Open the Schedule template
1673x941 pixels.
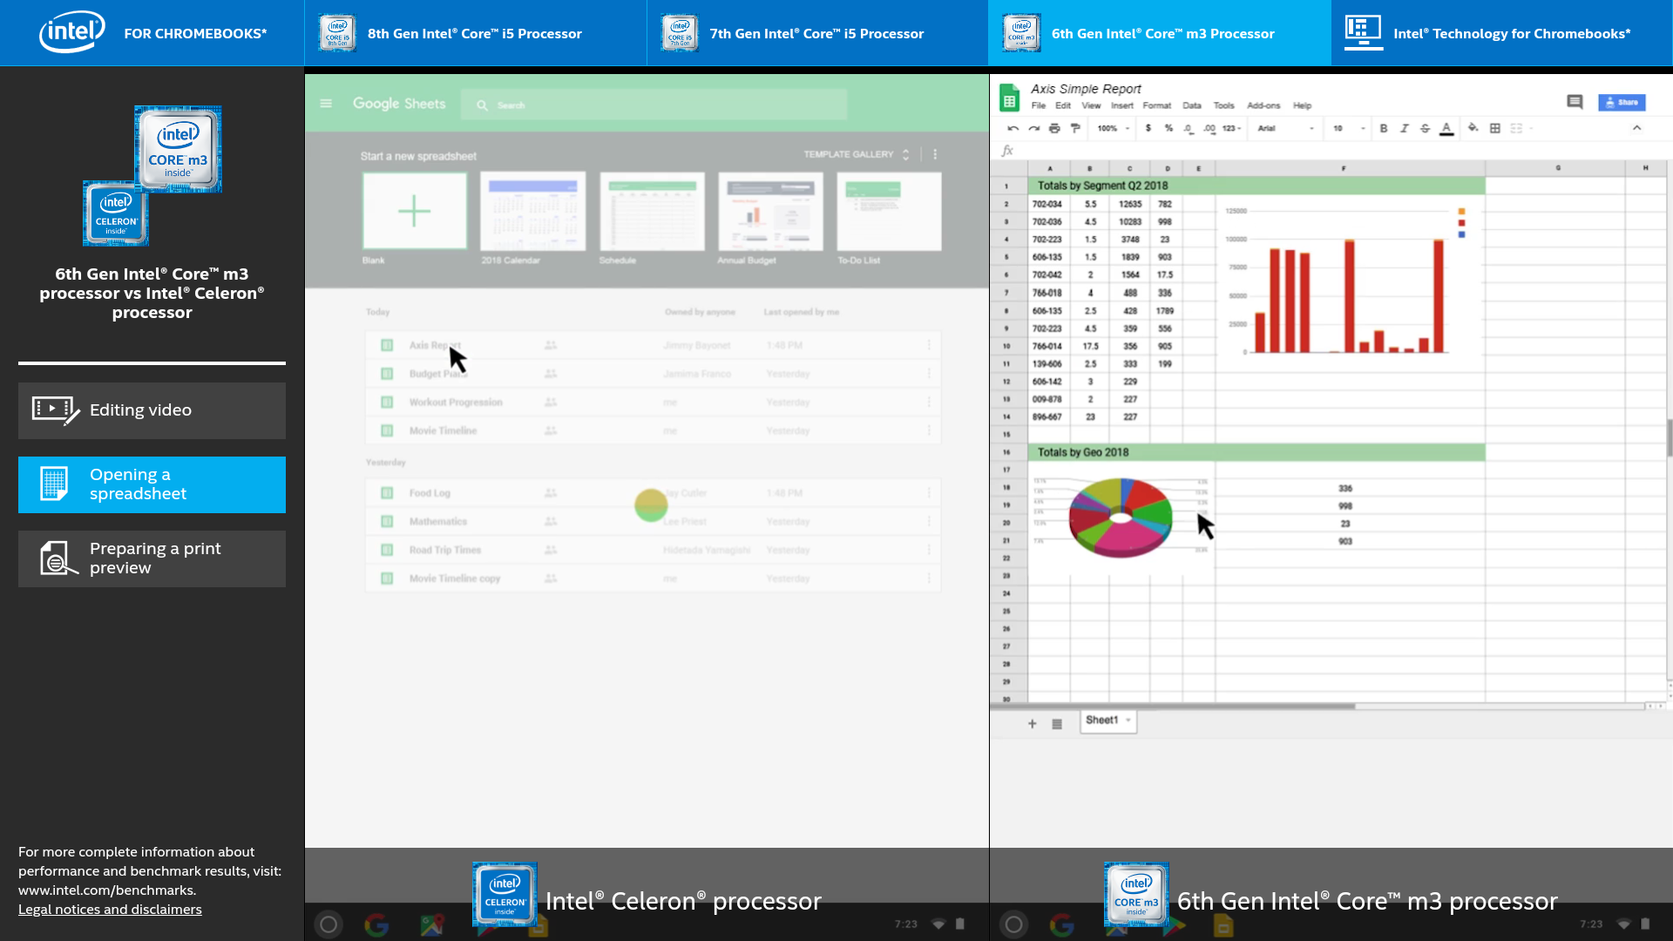(x=652, y=211)
